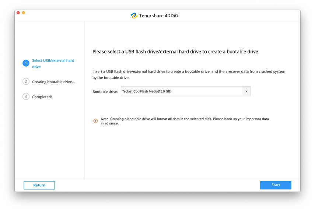Select the 'Creating bootable drive...' step

(x=53, y=82)
